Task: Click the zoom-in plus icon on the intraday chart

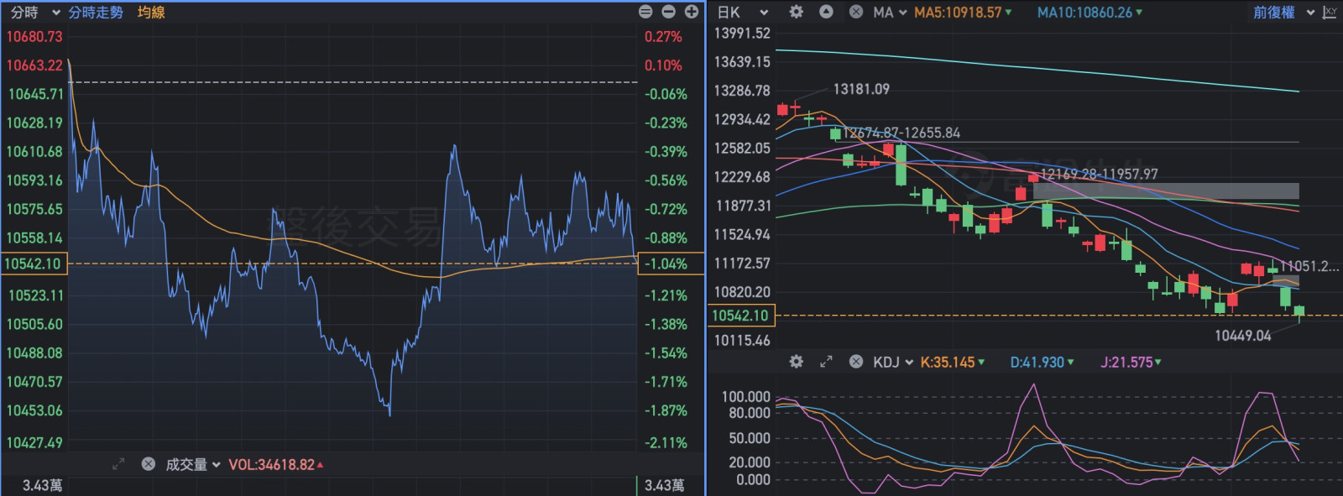Action: coord(692,12)
